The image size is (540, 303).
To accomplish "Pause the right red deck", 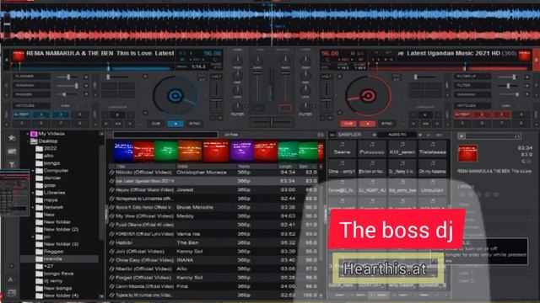I will point(368,124).
